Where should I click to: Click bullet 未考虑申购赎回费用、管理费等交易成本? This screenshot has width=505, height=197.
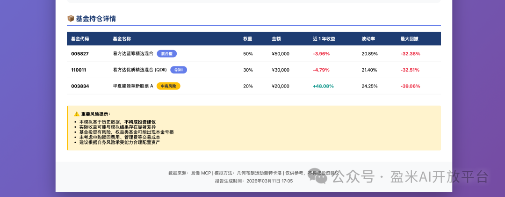[x=120, y=137]
